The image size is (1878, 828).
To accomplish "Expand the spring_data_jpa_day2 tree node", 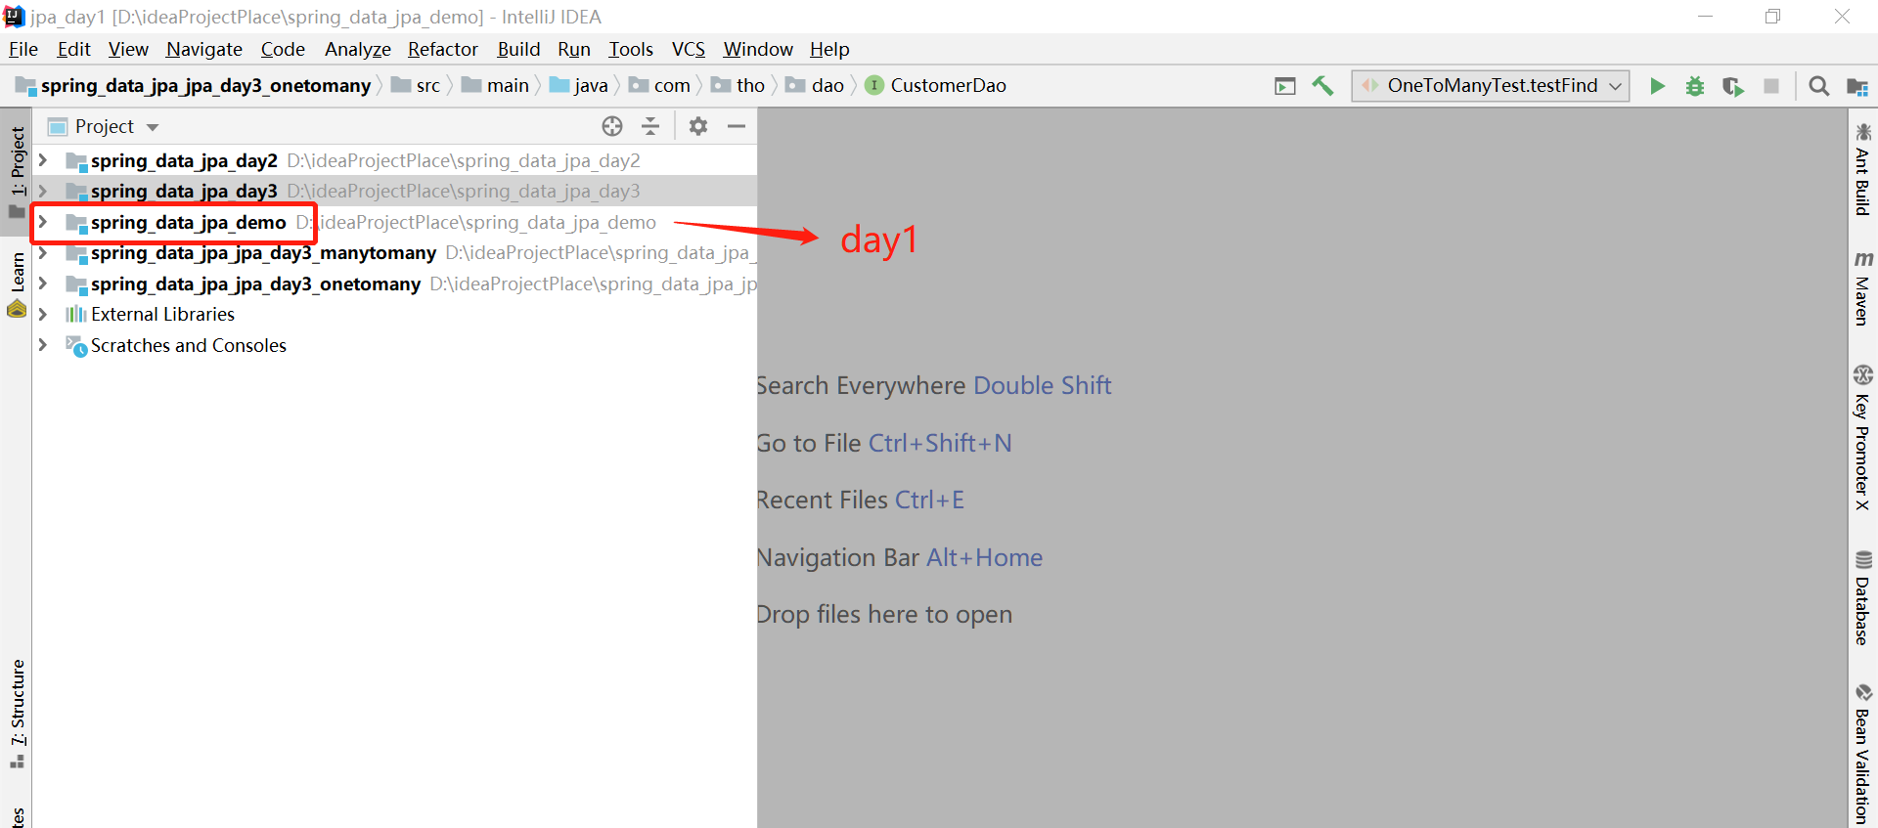I will [x=43, y=160].
